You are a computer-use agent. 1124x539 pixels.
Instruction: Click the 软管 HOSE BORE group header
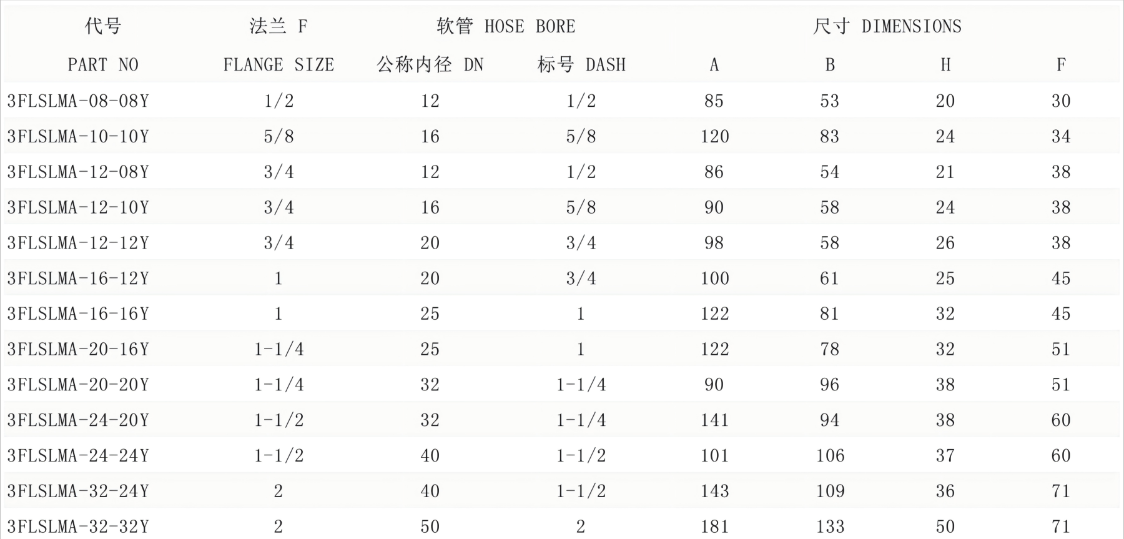(x=505, y=26)
